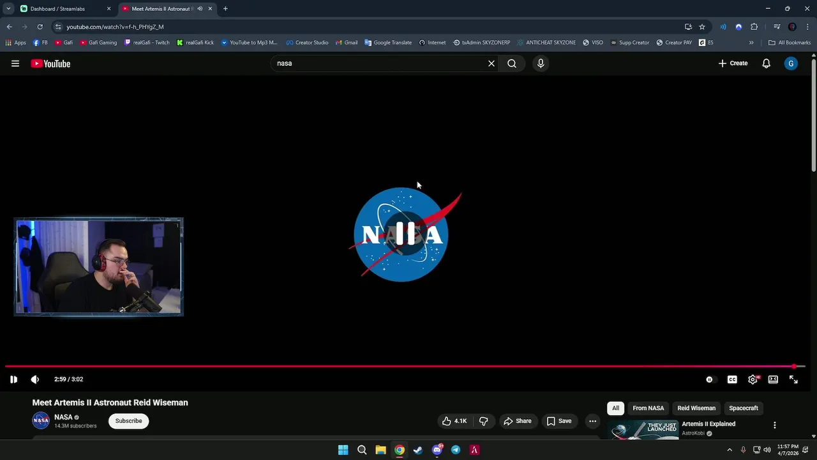The width and height of the screenshot is (817, 460).
Task: Switch to theater mode
Action: pyautogui.click(x=773, y=379)
